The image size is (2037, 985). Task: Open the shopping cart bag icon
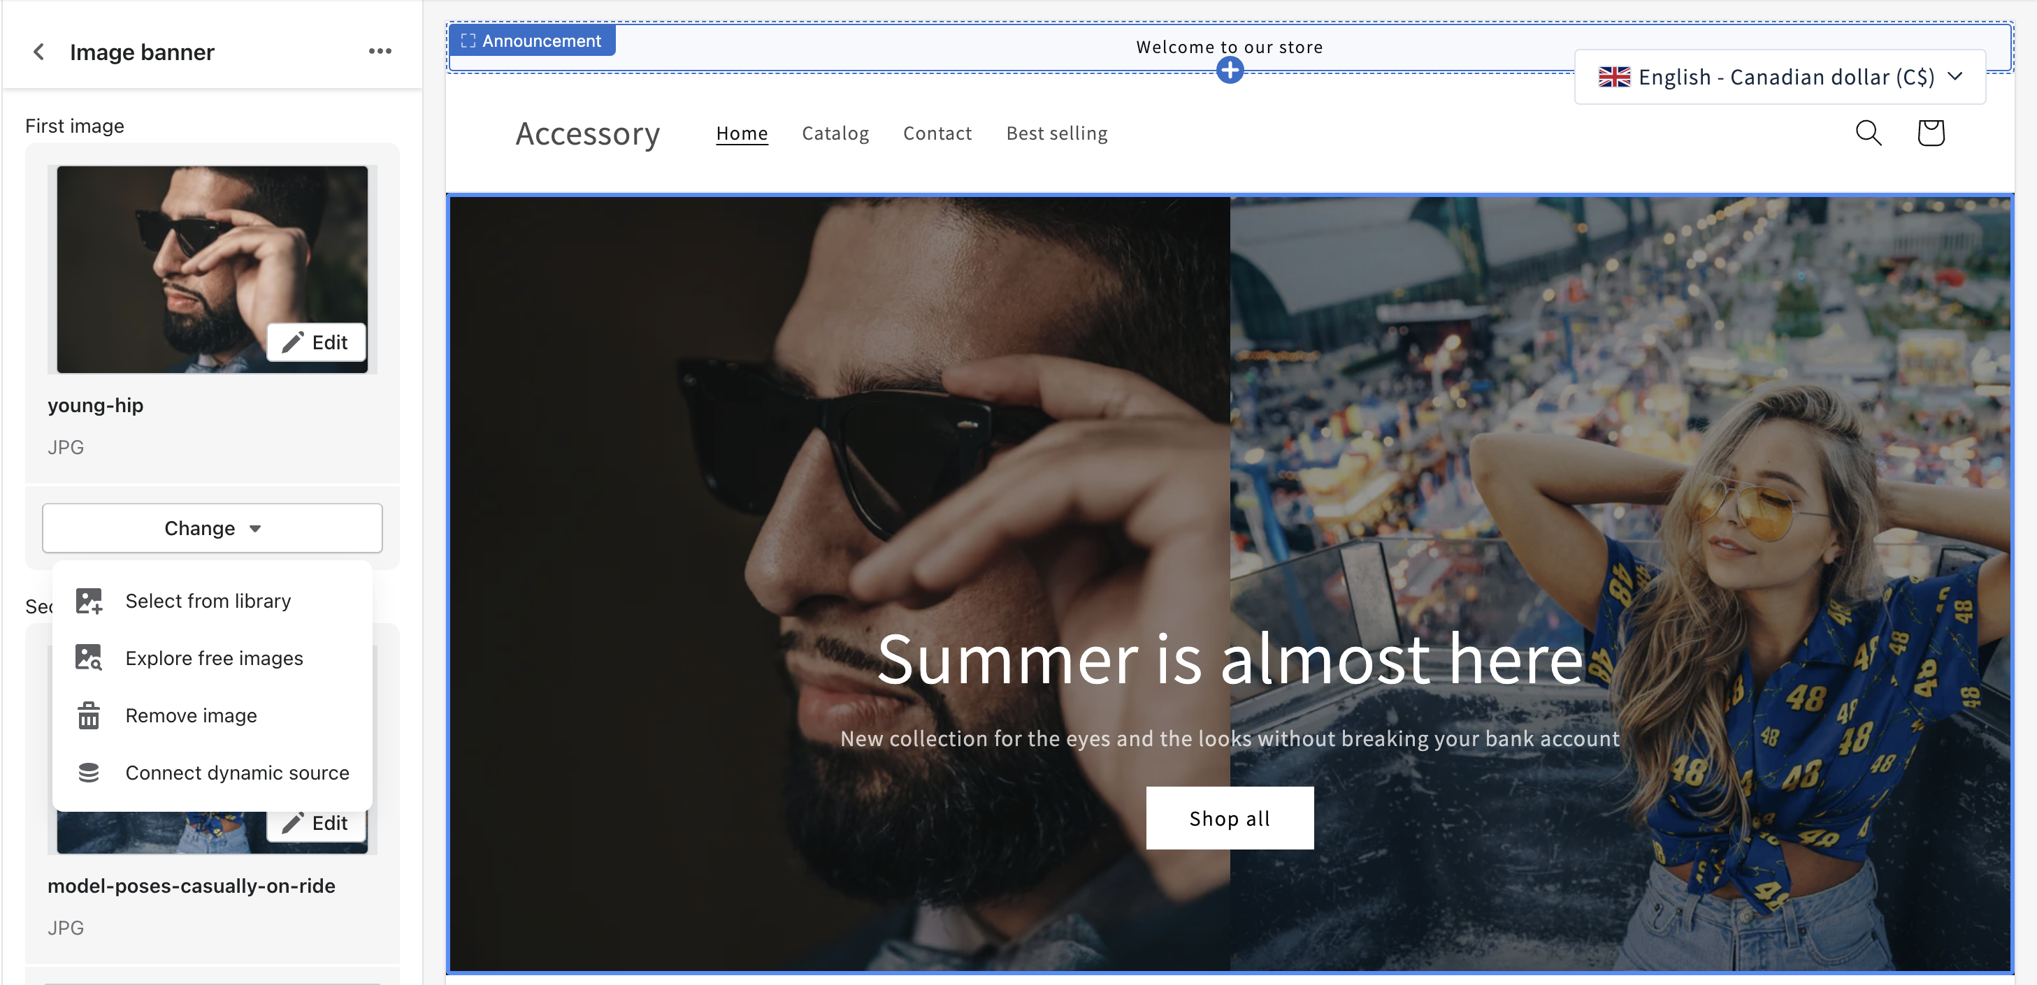(x=1930, y=133)
